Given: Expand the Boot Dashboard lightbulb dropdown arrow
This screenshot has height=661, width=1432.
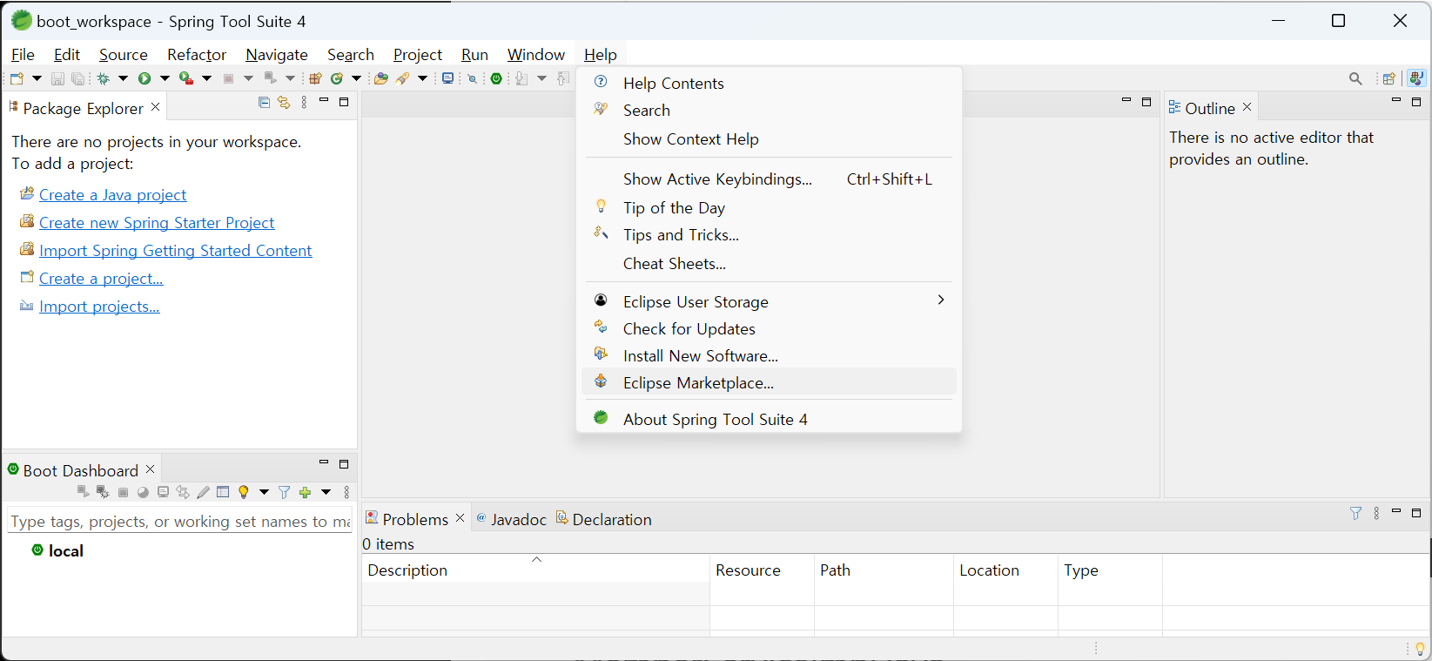Looking at the screenshot, I should coord(264,492).
